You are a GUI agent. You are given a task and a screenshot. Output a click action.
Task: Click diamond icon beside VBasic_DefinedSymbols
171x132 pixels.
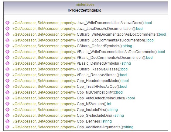[x=8, y=63]
